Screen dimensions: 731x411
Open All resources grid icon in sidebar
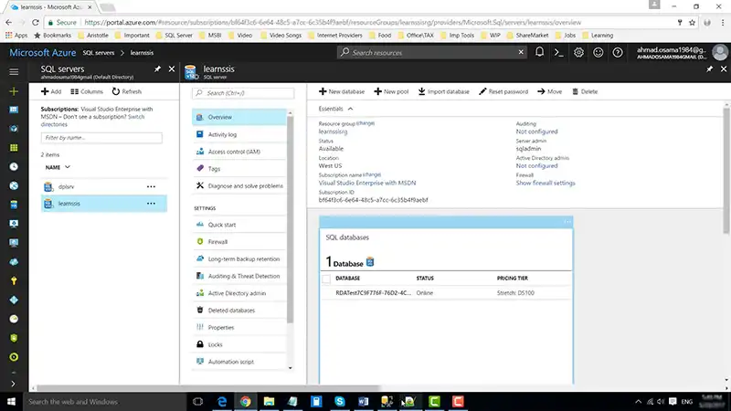[14, 148]
